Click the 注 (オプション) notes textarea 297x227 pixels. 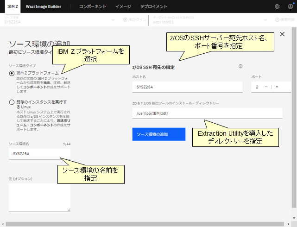click(x=39, y=198)
